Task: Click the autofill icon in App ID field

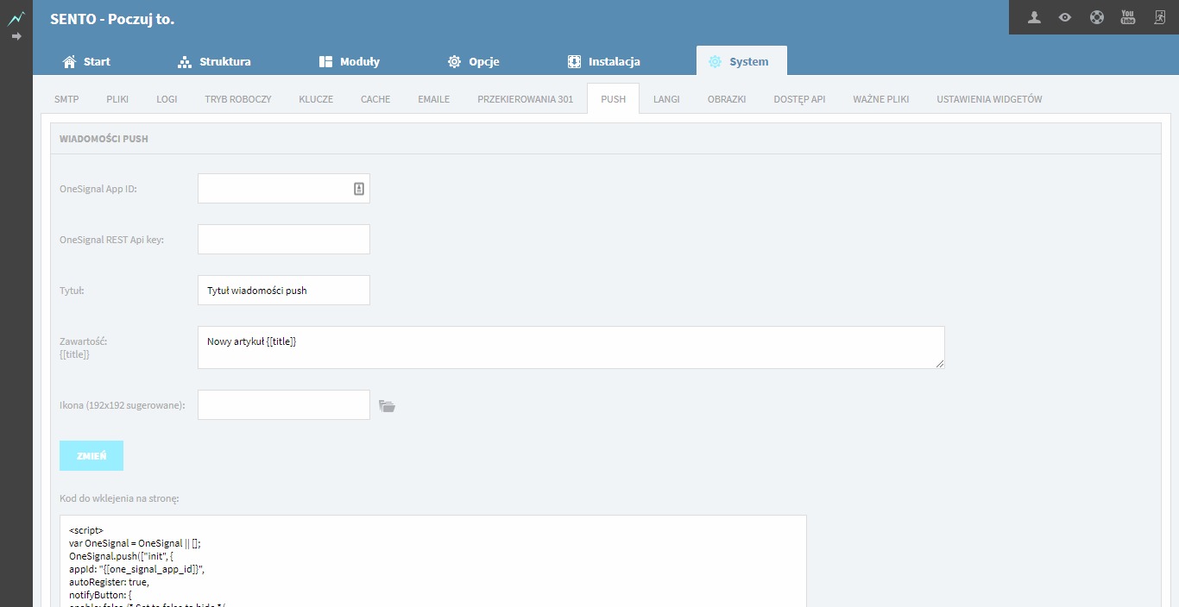Action: 359,189
